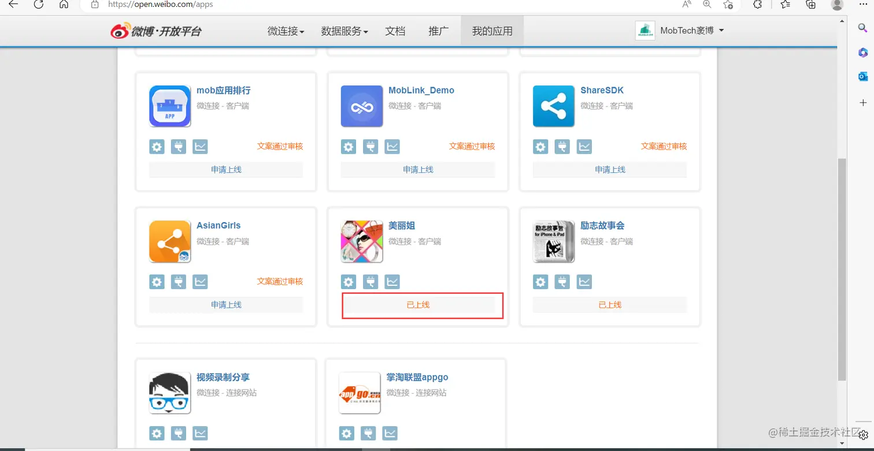This screenshot has height=451, width=874.
Task: View statistics chart for AsianGirls
Action: coord(200,282)
